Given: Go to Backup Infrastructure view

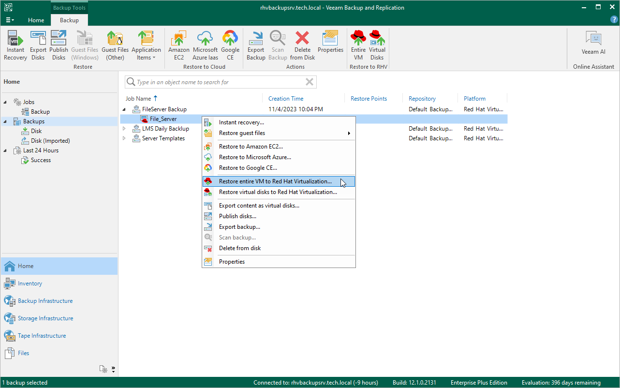Looking at the screenshot, I should click(59, 301).
